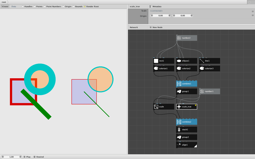Enable the Point Numbers checkbox
Screen dimensions: 255x159
click(45, 7)
